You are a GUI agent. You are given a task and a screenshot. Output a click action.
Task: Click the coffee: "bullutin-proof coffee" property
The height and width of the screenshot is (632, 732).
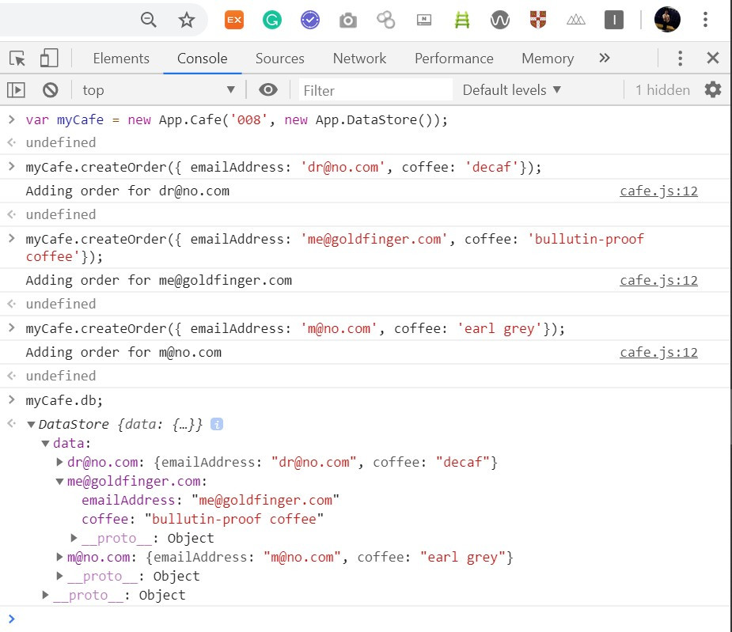tap(203, 519)
